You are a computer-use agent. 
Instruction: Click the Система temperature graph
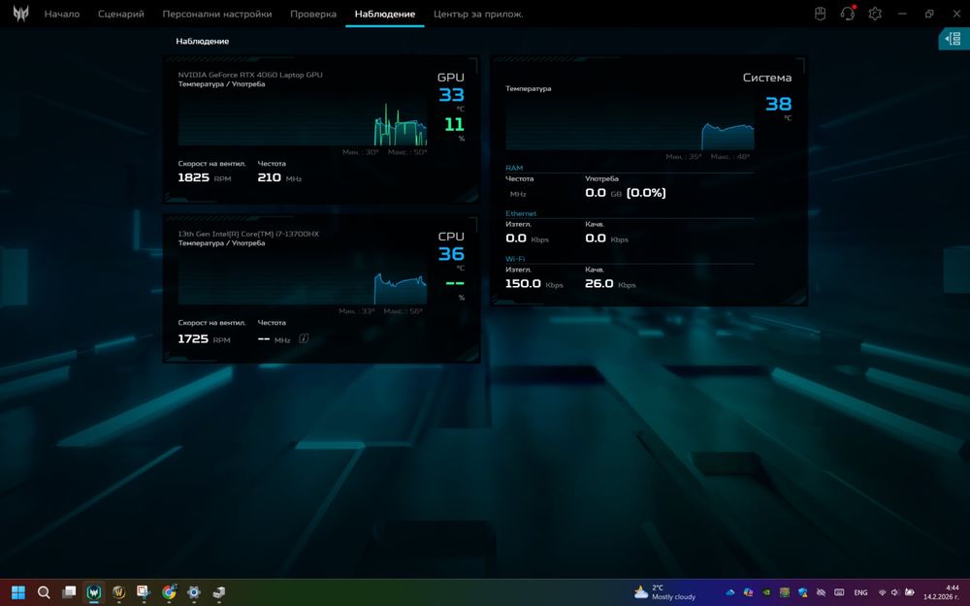point(630,124)
